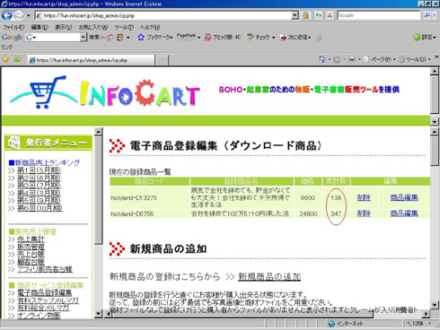Open the 電子商品登録編集 sidebar link

point(44,292)
